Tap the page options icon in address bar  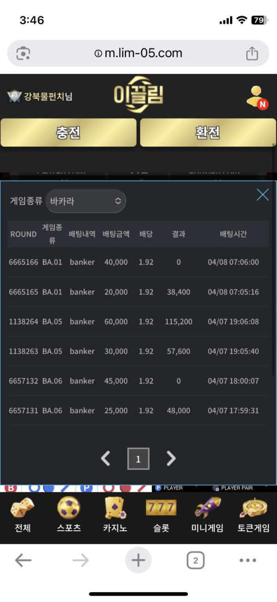[x=23, y=53]
